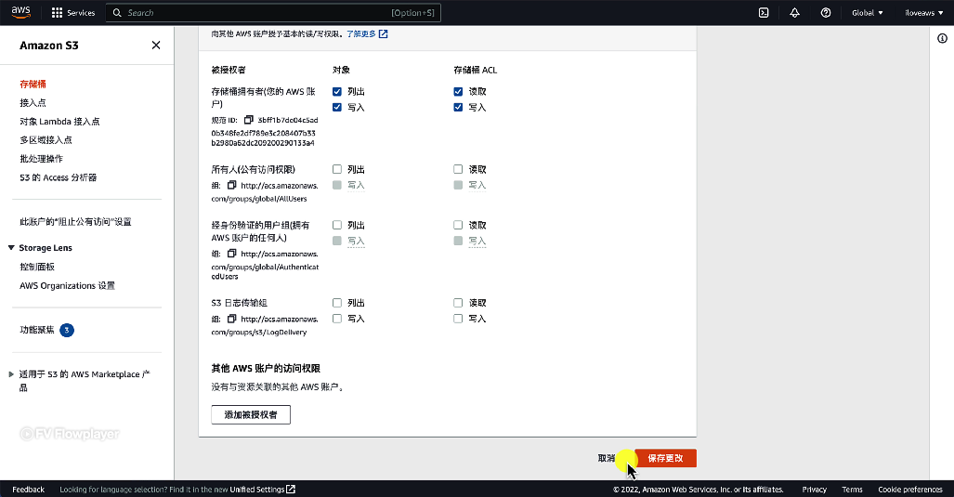Open the Services grid menu
The width and height of the screenshot is (954, 497).
(x=73, y=13)
